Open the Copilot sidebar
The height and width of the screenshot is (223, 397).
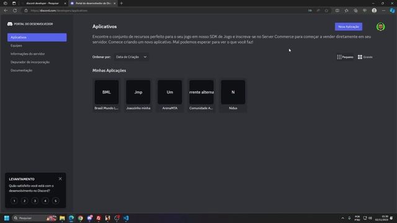392,11
